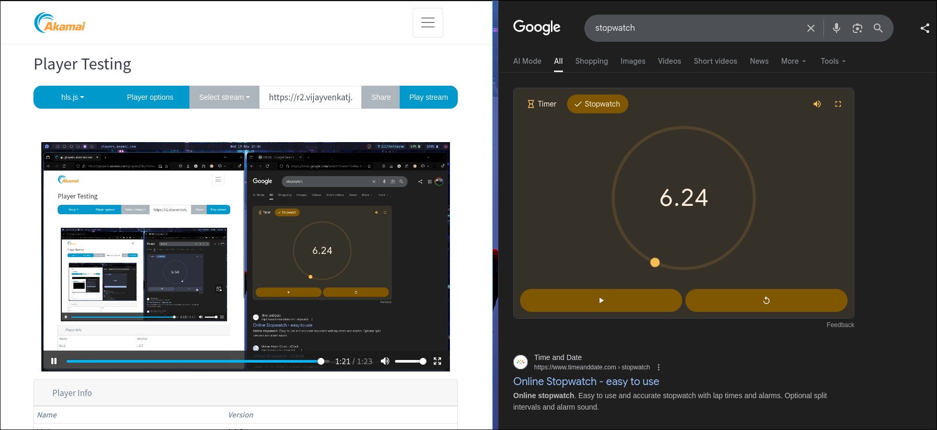
Task: Open Google search by image
Action: click(x=857, y=28)
